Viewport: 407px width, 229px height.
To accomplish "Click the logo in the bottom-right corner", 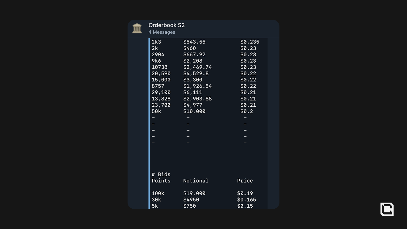I will [387, 209].
